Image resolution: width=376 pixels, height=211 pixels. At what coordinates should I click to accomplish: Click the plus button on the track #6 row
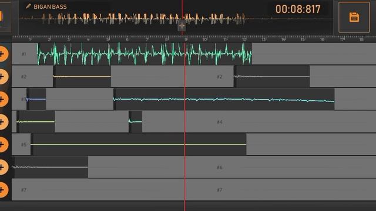[2, 167]
